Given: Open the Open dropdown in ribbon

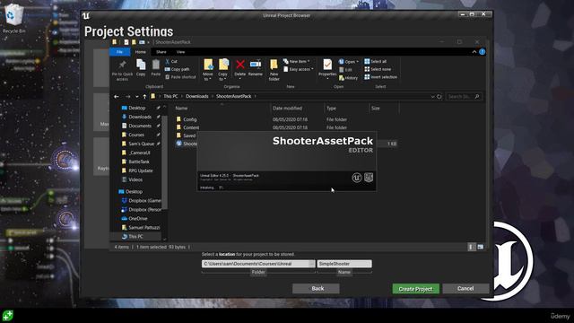Looking at the screenshot, I should 349,62.
